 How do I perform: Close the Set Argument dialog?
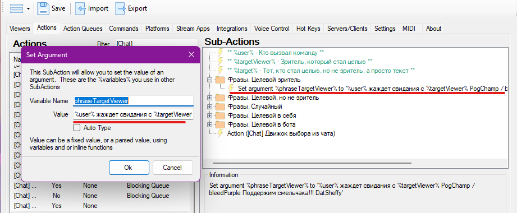191,55
